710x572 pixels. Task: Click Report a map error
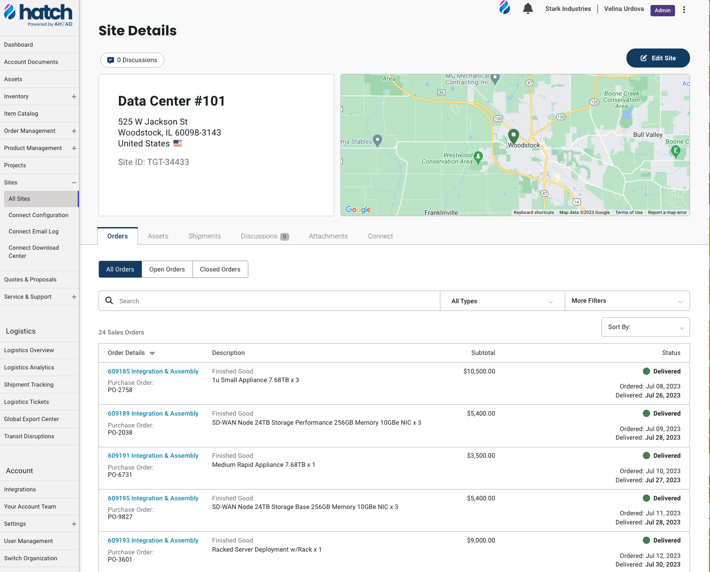pos(667,213)
